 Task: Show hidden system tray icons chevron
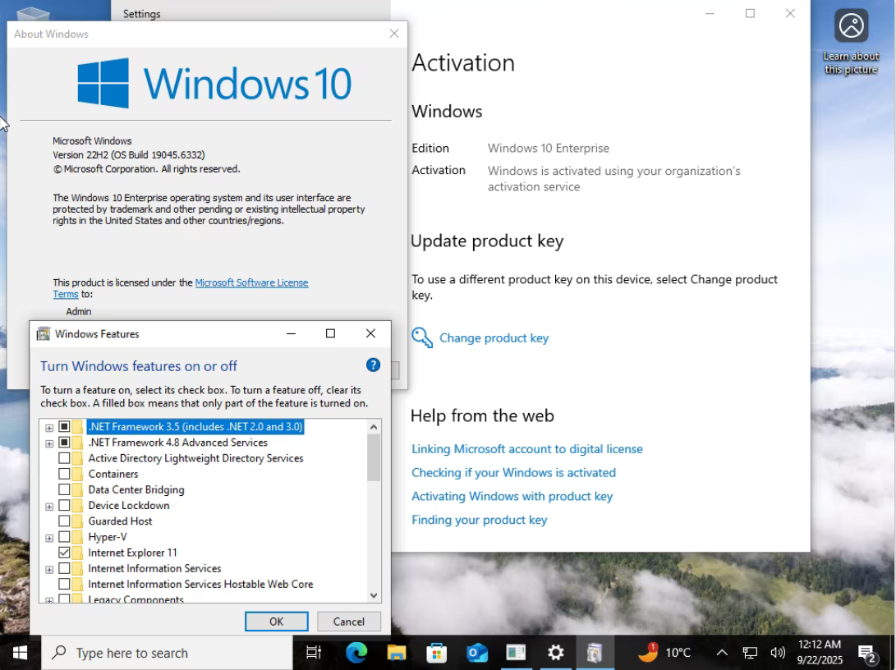tap(722, 652)
